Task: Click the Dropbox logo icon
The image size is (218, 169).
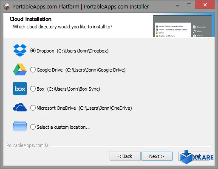Action: click(x=20, y=50)
